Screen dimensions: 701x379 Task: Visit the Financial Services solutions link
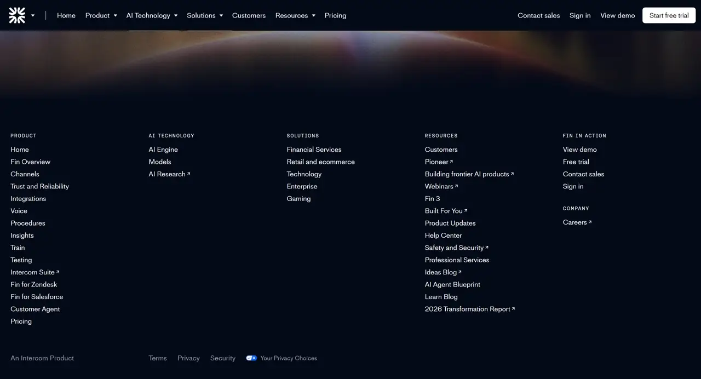(314, 150)
